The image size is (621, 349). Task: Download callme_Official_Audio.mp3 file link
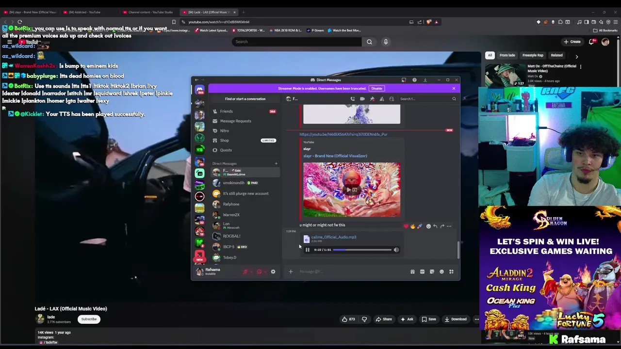[x=334, y=237]
